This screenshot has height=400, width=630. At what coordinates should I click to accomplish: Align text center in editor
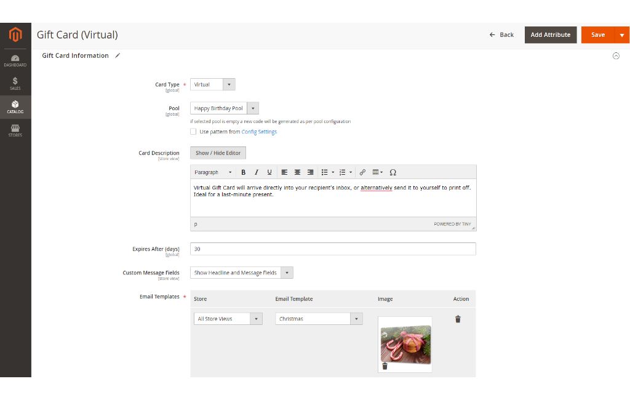tap(297, 172)
